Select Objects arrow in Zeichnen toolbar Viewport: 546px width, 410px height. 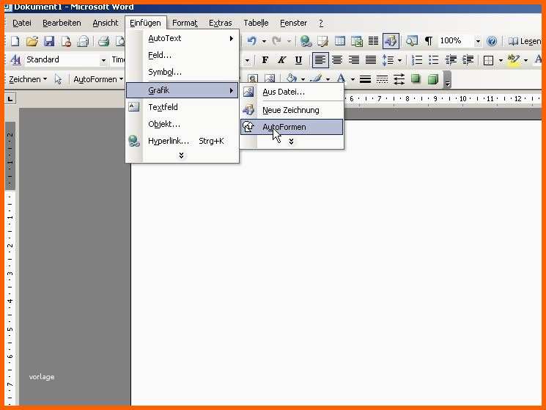(x=58, y=79)
